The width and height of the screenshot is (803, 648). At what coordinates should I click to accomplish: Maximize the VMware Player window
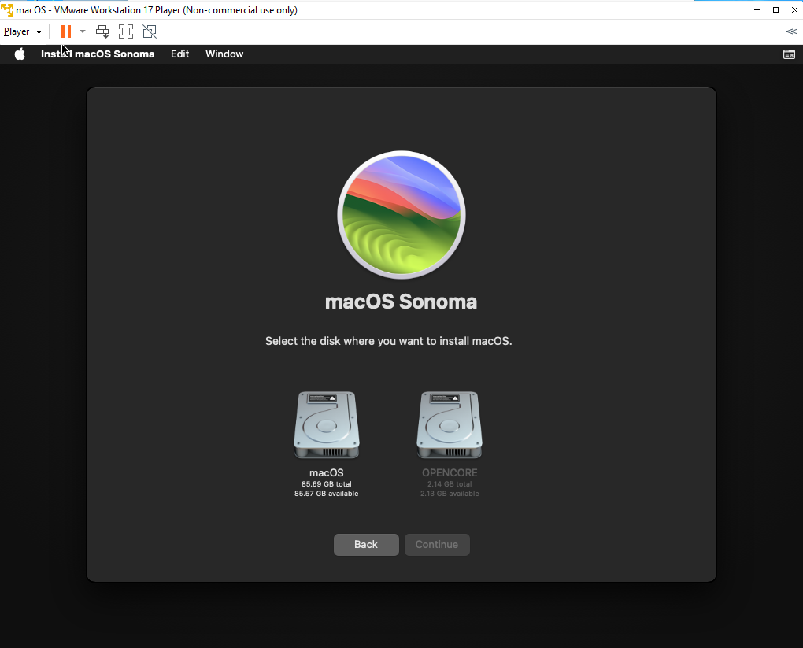point(775,9)
